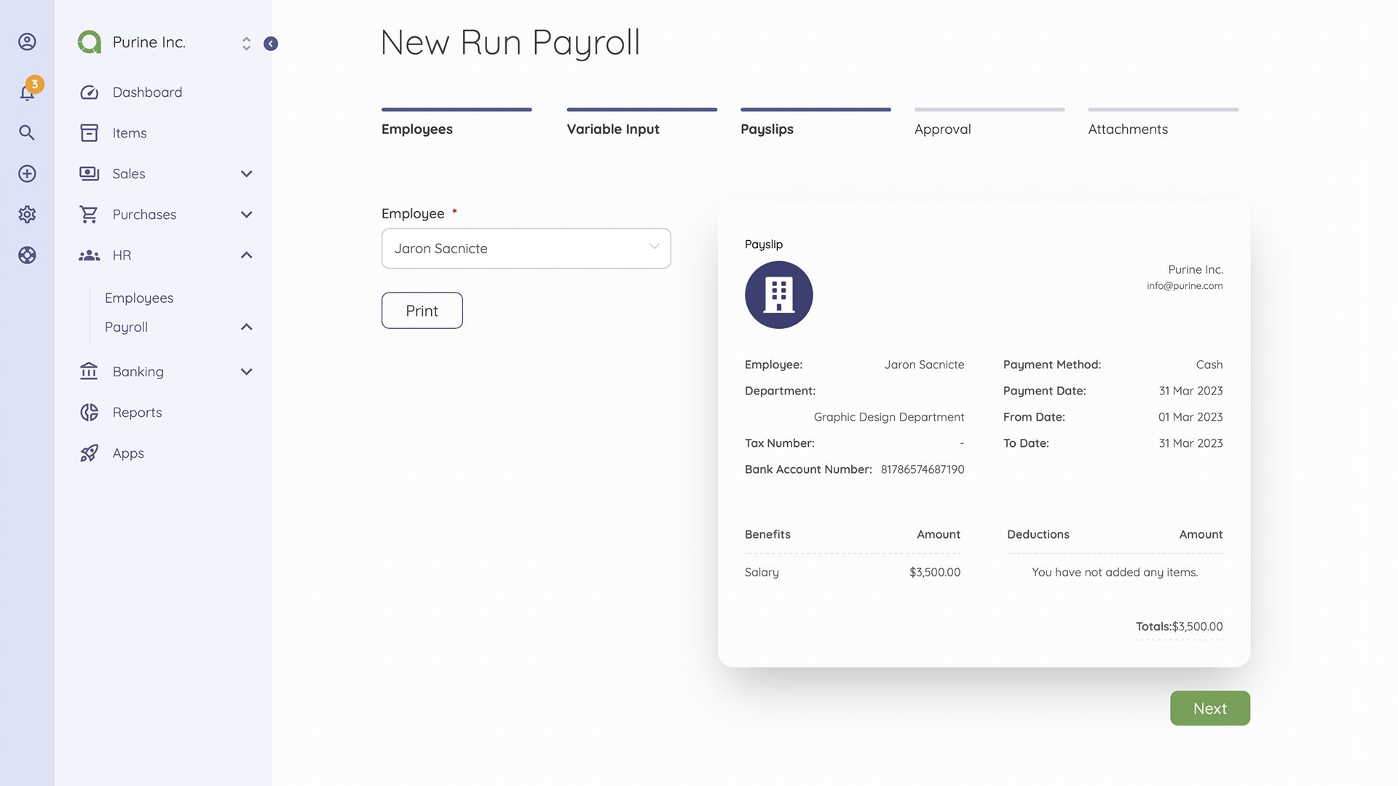Collapse the HR section
This screenshot has height=786, width=1398.
(246, 255)
